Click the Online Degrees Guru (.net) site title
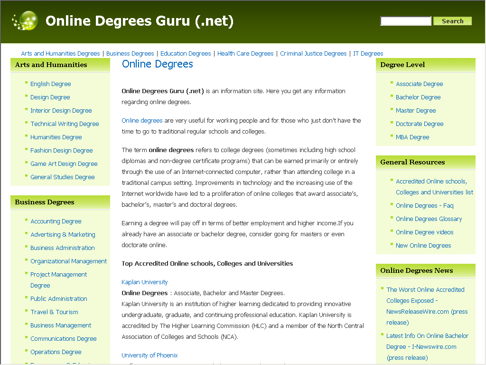The height and width of the screenshot is (365, 486). 140,21
